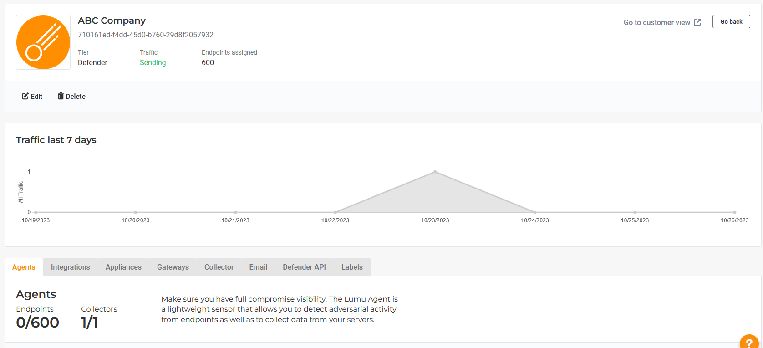Click the 10/22/2023 chart data point
Screen dimensions: 763x348
(335, 212)
